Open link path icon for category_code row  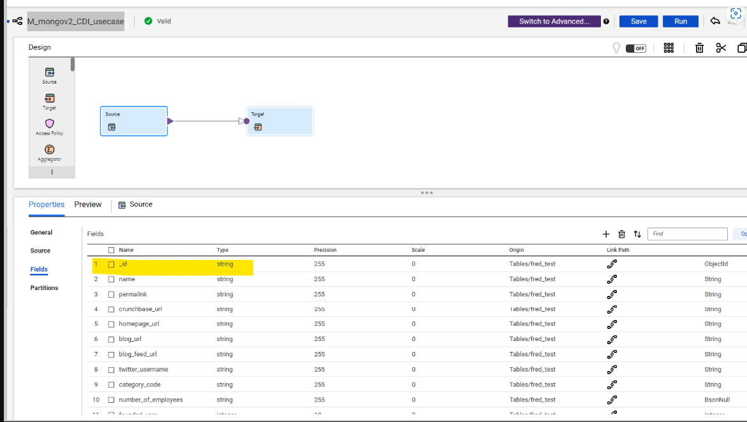612,384
